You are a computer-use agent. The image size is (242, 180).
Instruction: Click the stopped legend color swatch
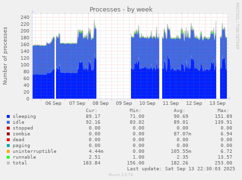tap(8, 128)
